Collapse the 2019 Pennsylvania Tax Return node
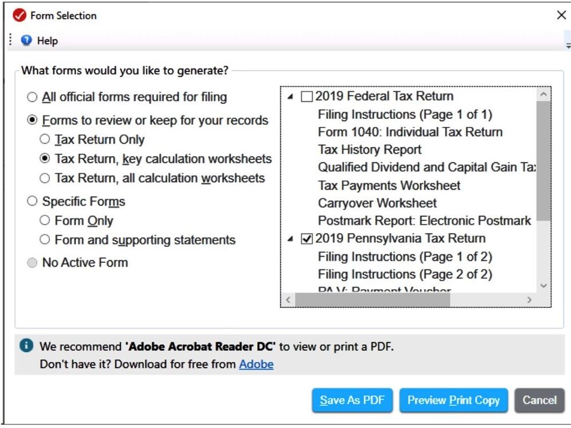The image size is (571, 428). 291,239
